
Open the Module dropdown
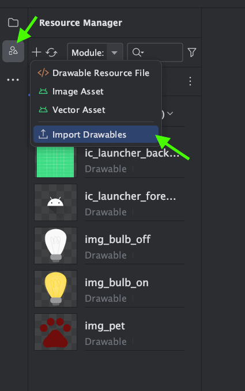(x=95, y=52)
